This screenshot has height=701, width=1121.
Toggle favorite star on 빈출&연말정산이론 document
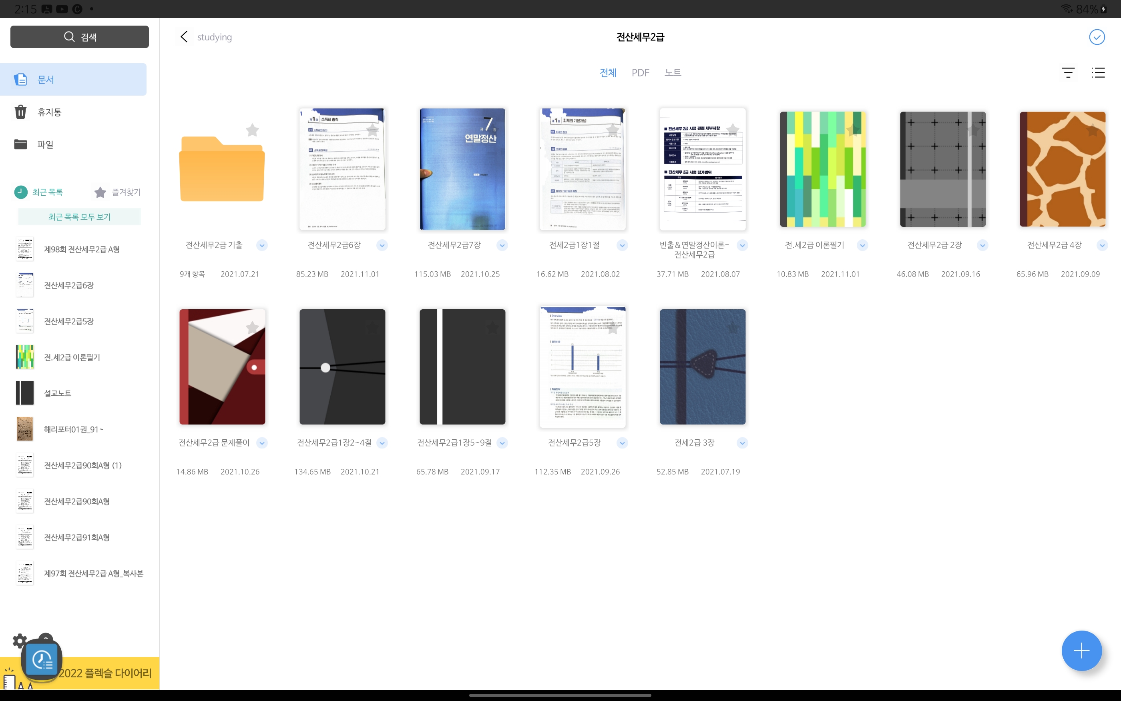click(x=733, y=130)
